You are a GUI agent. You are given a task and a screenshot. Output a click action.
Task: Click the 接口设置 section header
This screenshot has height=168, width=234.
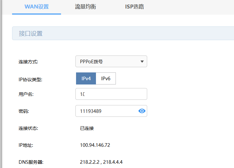click(30, 34)
